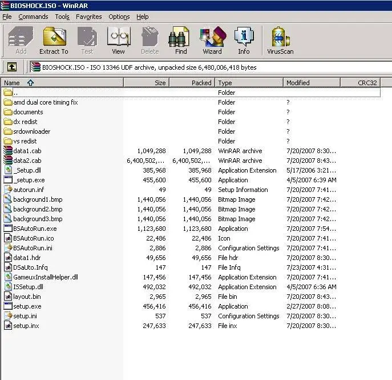The width and height of the screenshot is (392, 380).
Task: Click the archive path address field
Action: coord(210,67)
